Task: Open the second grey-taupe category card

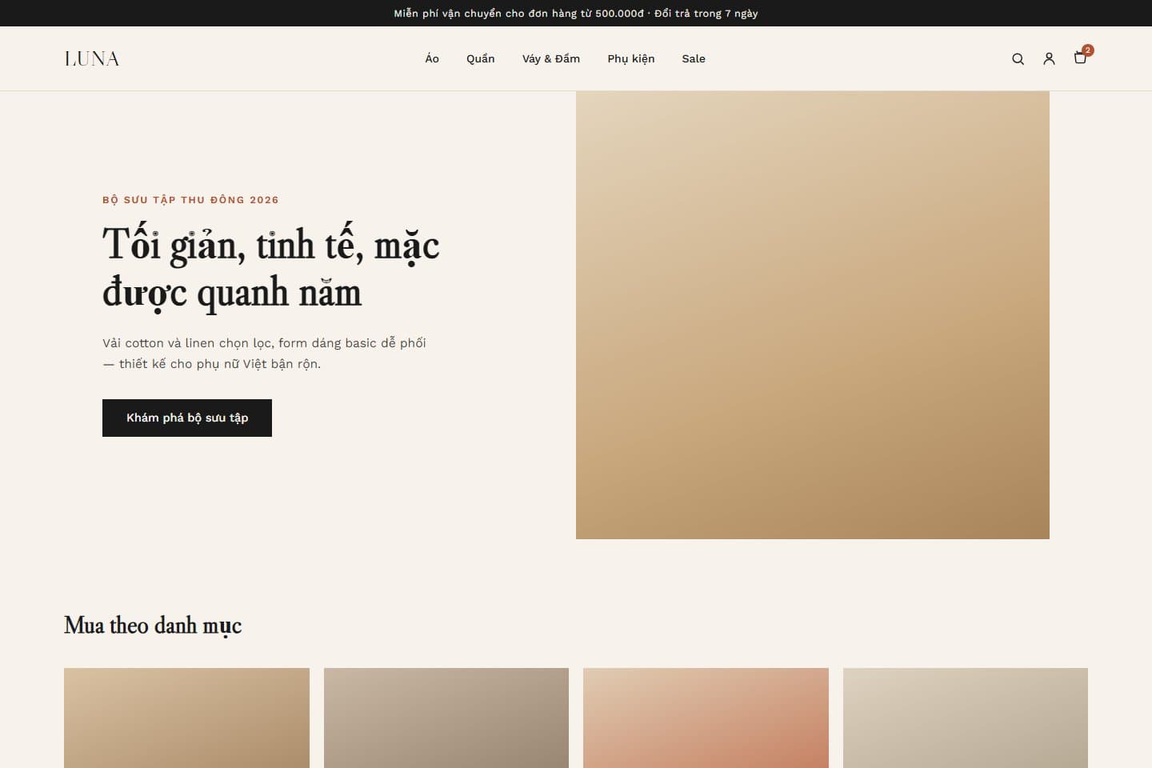Action: [446, 718]
